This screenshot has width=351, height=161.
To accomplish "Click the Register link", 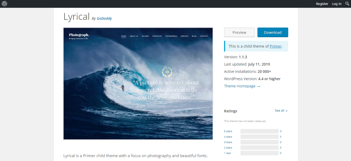I will coord(322,4).
